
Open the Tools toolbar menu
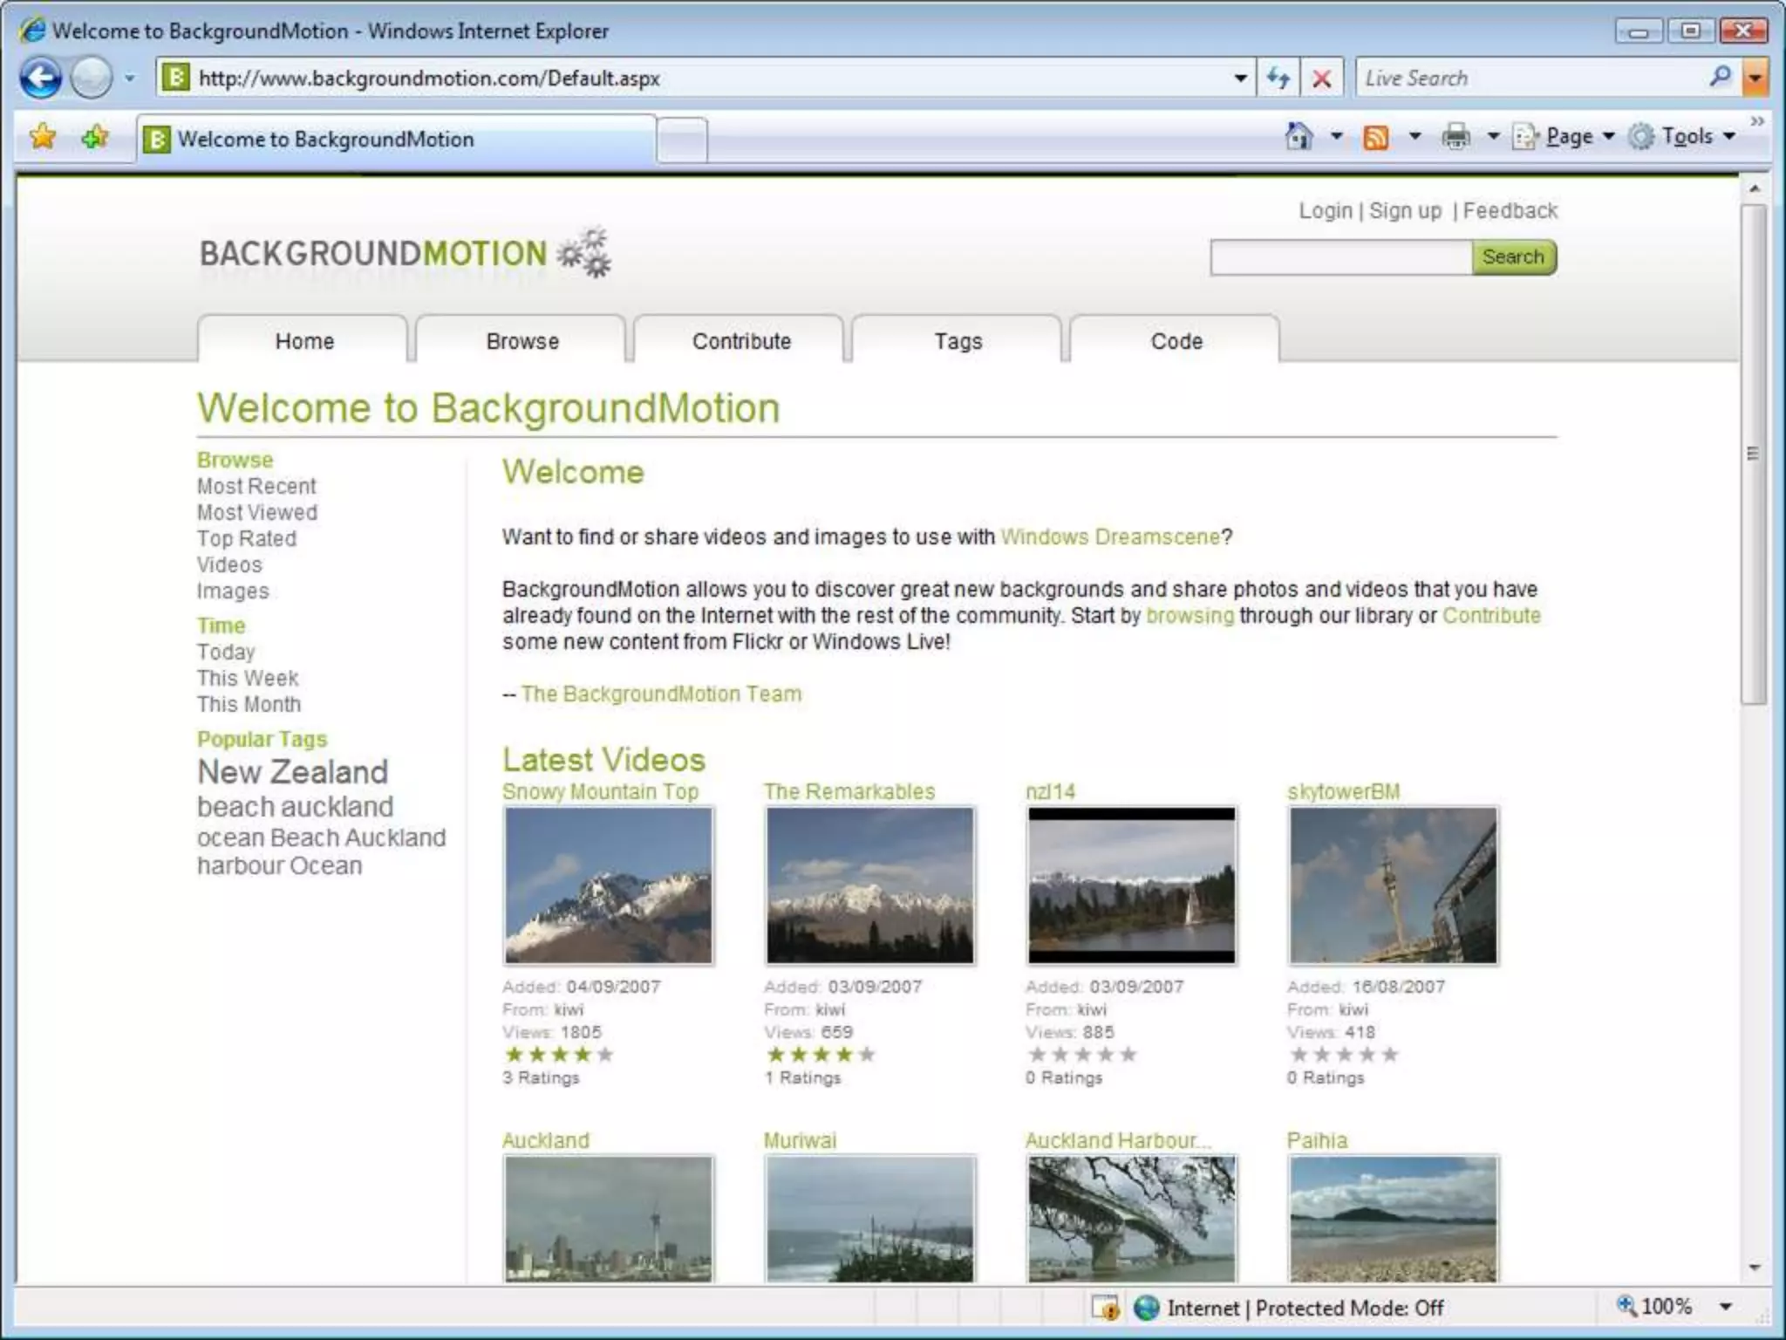[1681, 136]
